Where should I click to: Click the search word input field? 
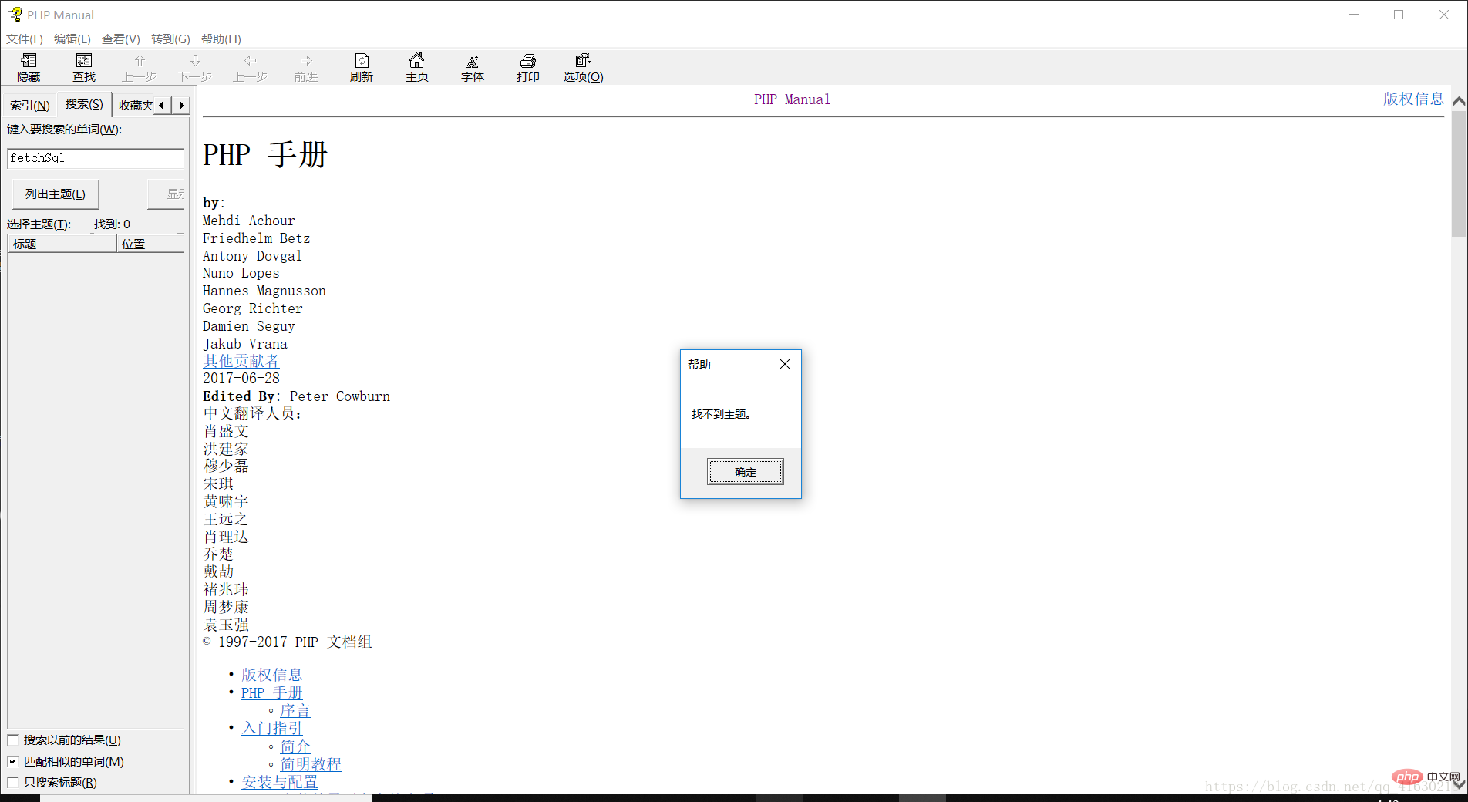tap(96, 158)
